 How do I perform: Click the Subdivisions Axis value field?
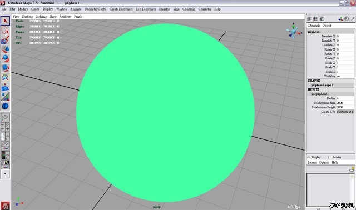[345, 103]
